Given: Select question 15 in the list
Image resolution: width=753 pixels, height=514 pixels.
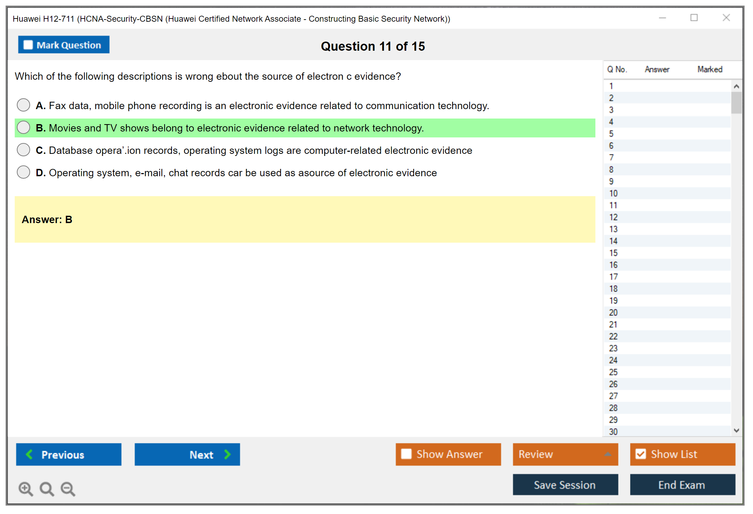Looking at the screenshot, I should click(613, 253).
